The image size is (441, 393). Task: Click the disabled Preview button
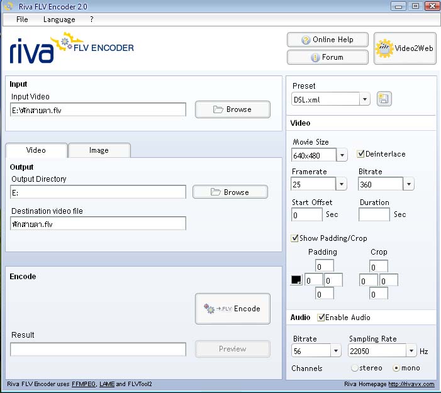[x=233, y=349]
